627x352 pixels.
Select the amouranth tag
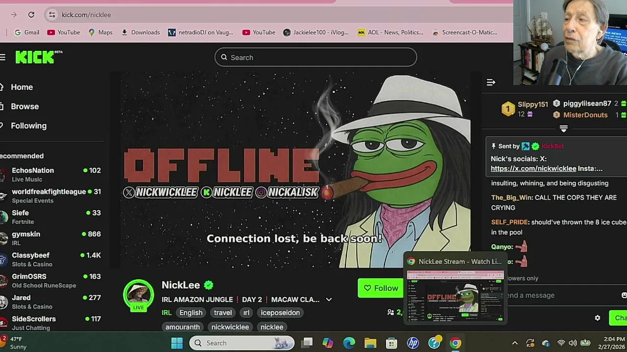[183, 327]
